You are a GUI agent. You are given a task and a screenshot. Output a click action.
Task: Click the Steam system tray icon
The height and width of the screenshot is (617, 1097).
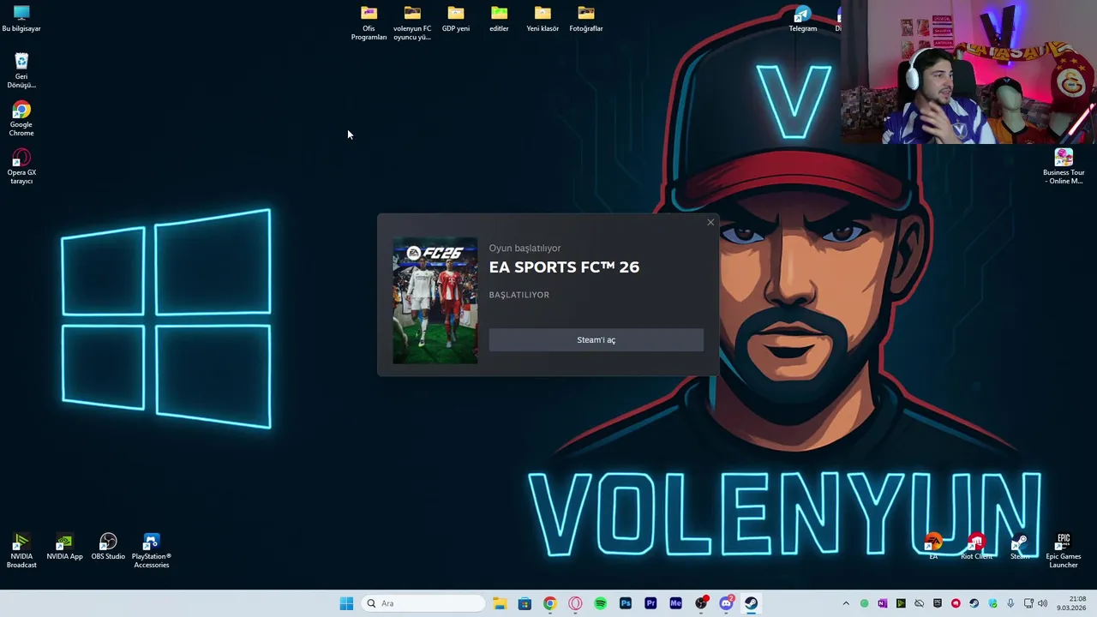click(974, 603)
